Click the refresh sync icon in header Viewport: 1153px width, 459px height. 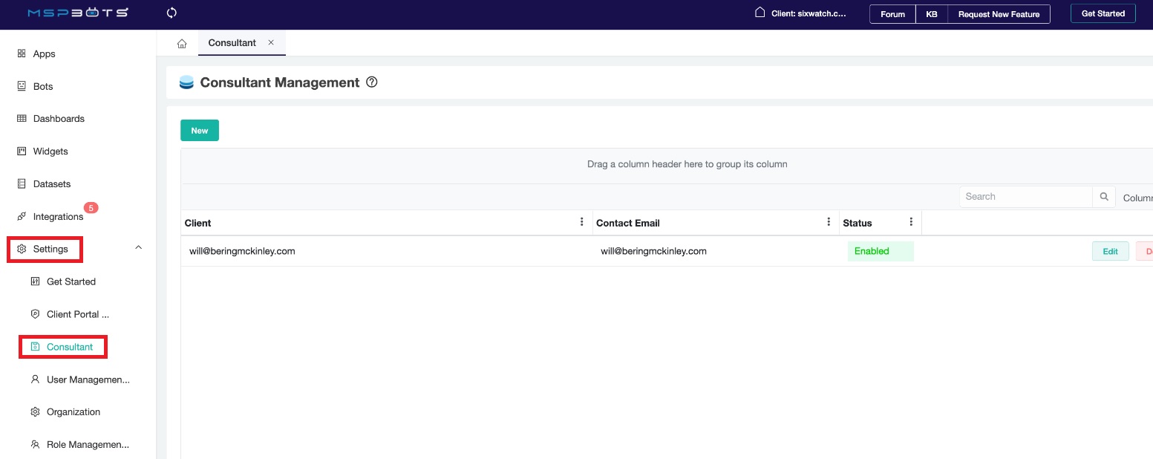172,13
